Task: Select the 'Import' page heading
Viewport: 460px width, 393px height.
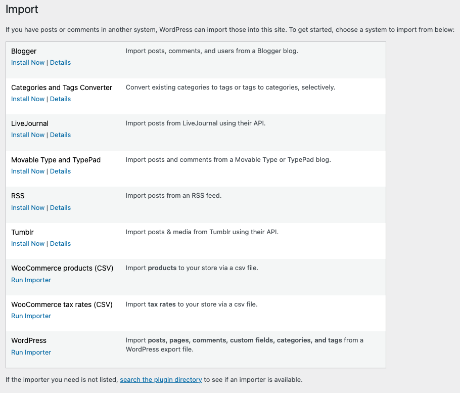Action: (x=22, y=10)
